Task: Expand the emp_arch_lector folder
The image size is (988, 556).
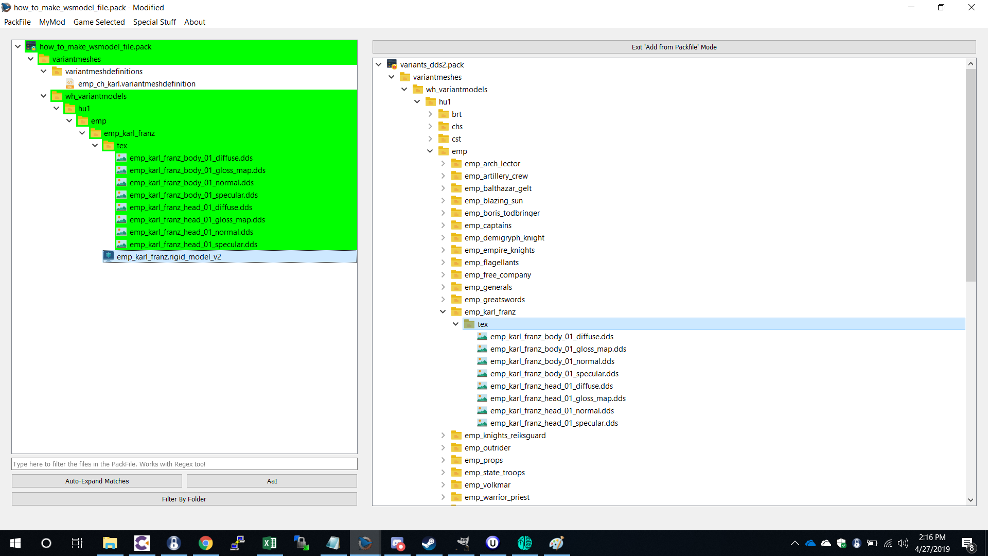Action: [x=443, y=163]
